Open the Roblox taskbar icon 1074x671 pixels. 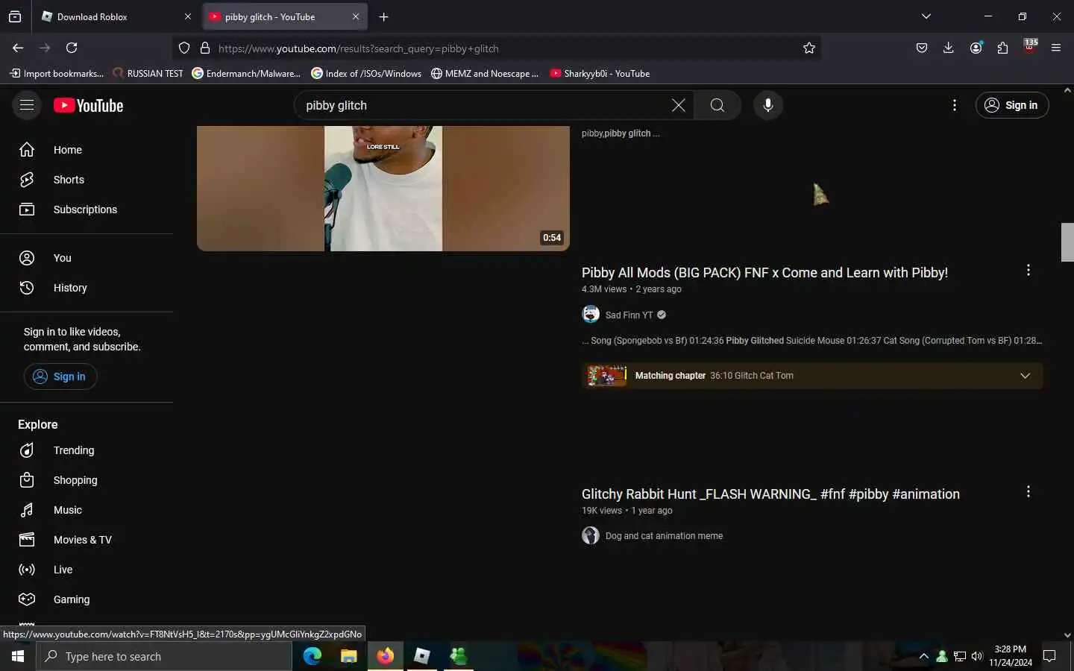point(422,656)
